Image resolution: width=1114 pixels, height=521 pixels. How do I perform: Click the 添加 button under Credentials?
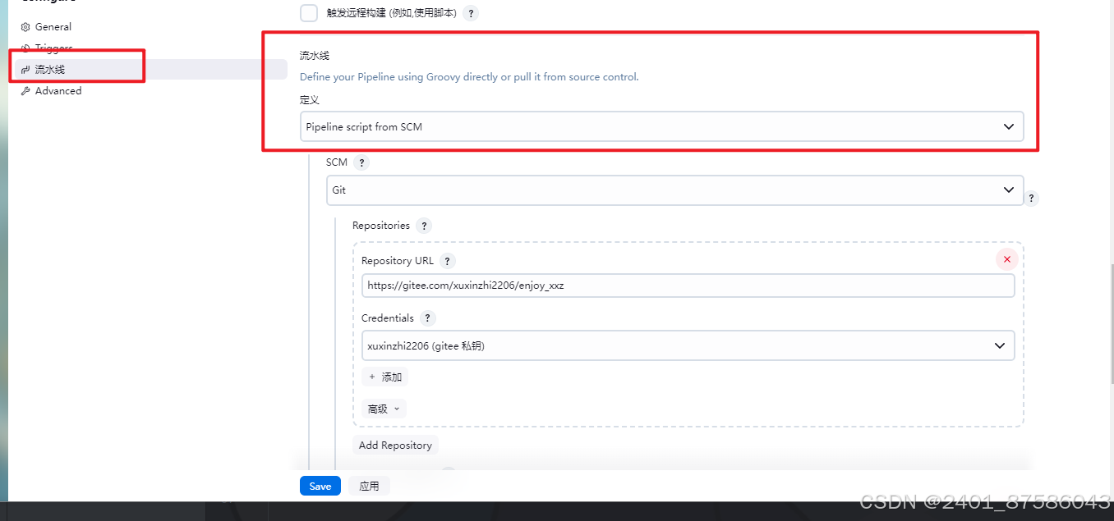tap(384, 377)
